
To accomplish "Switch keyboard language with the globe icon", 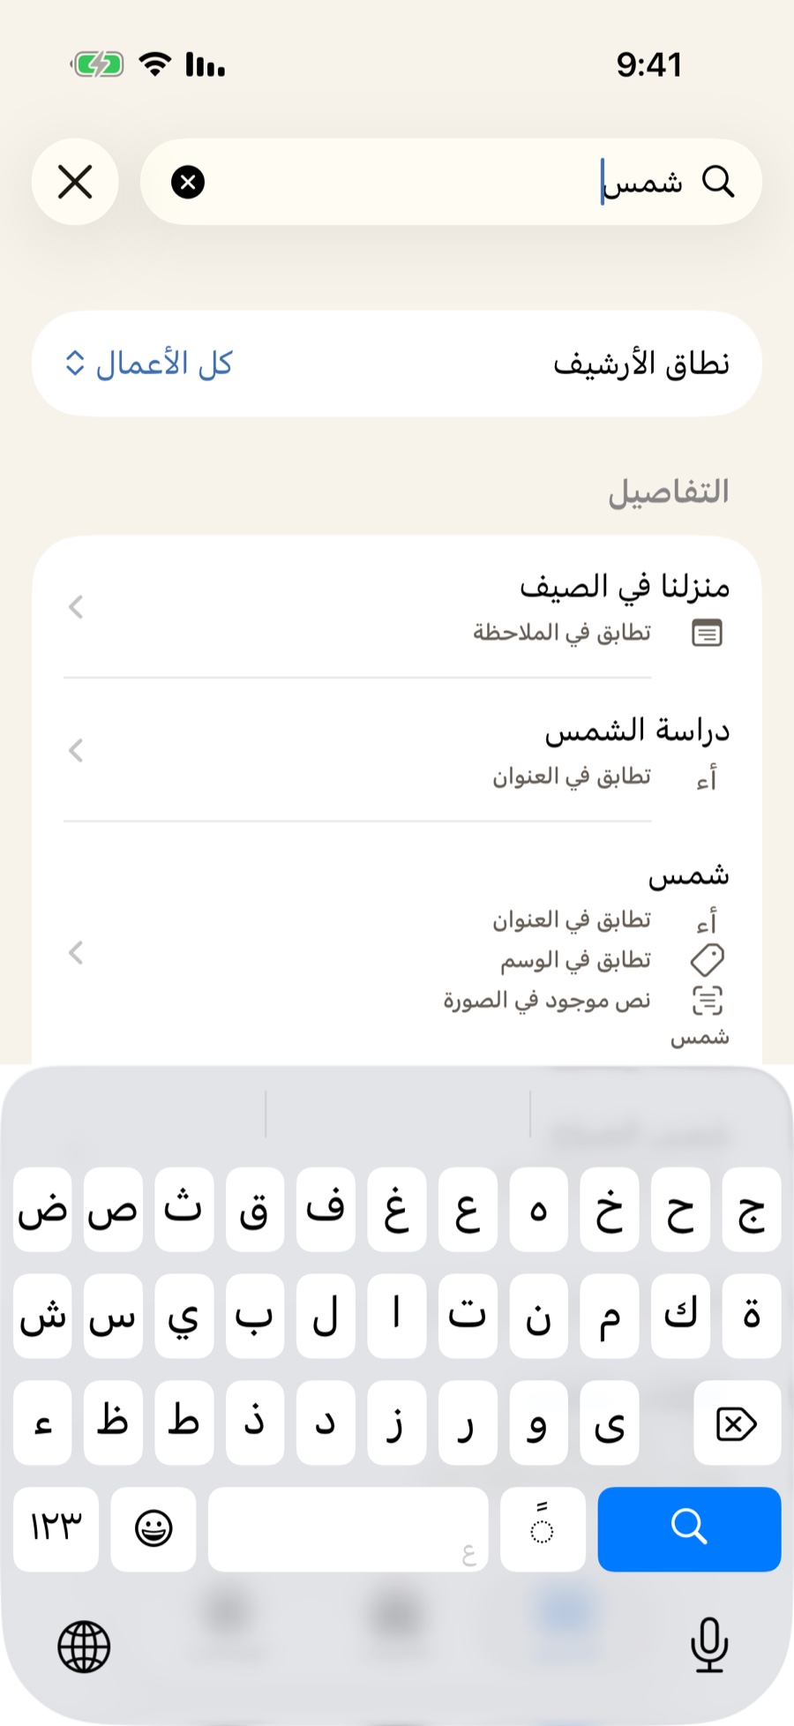I will tap(84, 1647).
